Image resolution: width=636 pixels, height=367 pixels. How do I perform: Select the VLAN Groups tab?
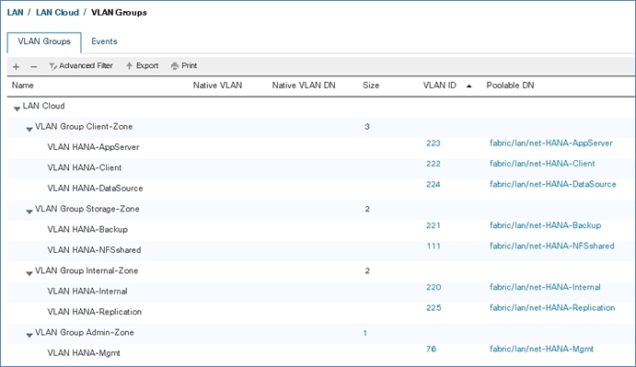(x=44, y=41)
